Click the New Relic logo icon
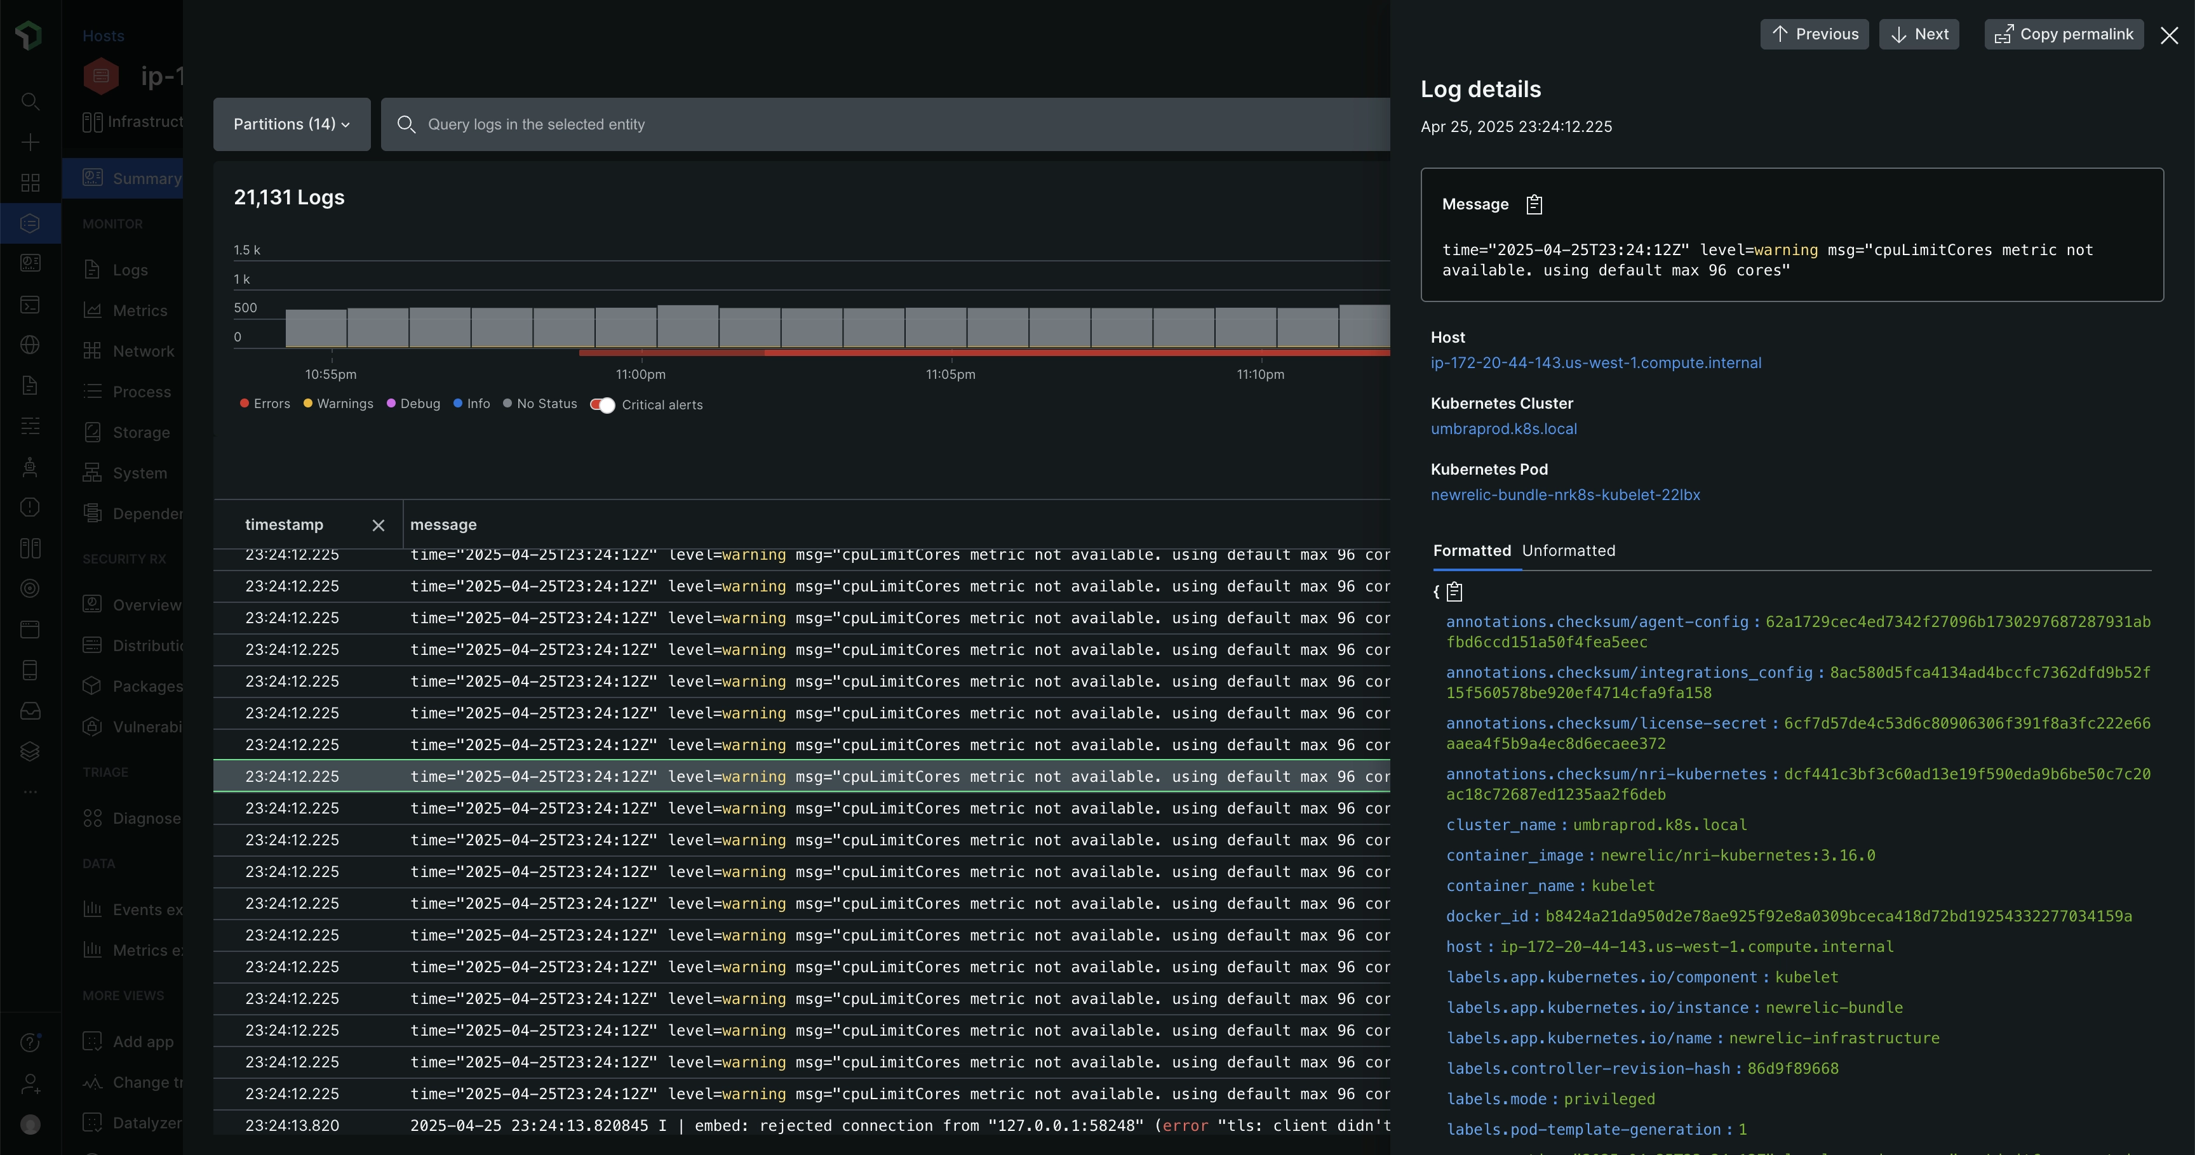Screen dimensions: 2195x1155 point(29,36)
